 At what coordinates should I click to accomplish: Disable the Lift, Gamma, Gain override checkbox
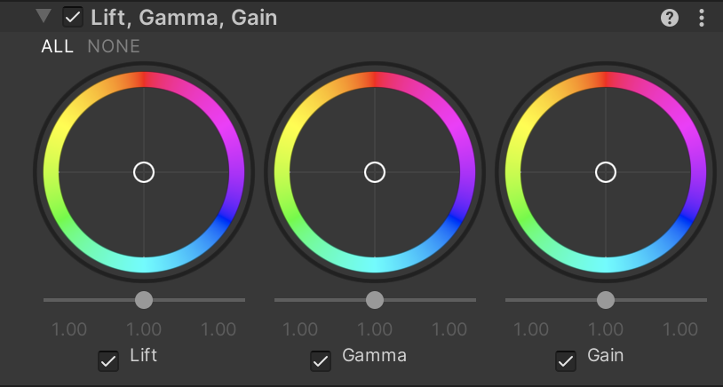(74, 18)
